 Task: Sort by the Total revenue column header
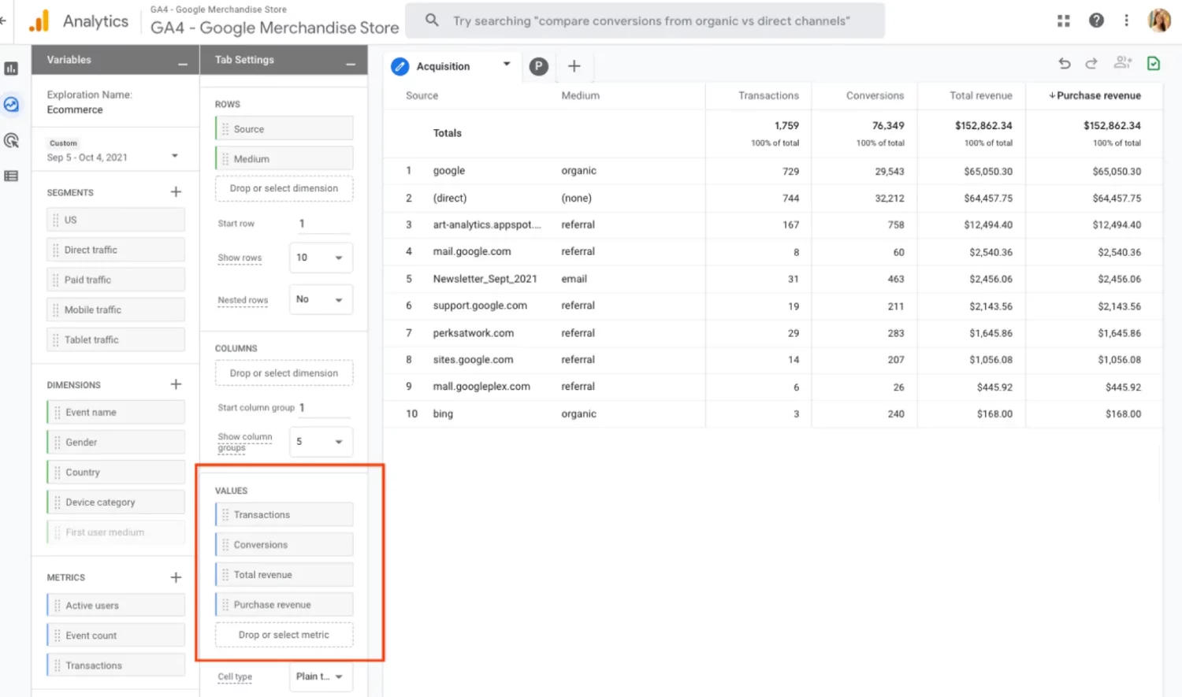980,95
